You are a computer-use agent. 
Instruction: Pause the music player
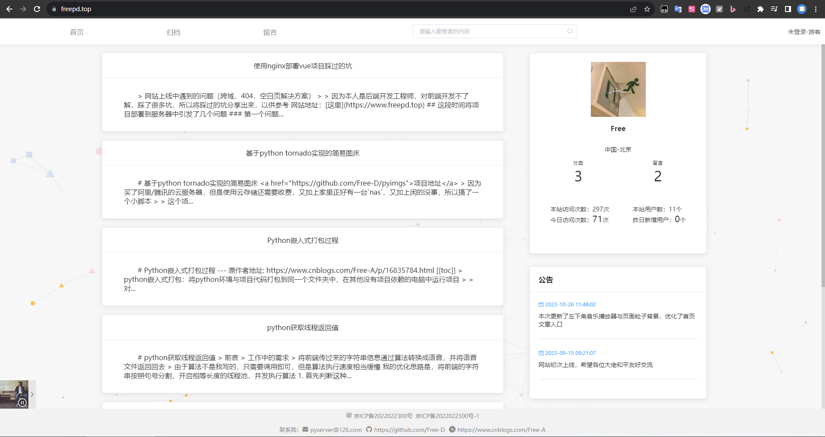[22, 403]
